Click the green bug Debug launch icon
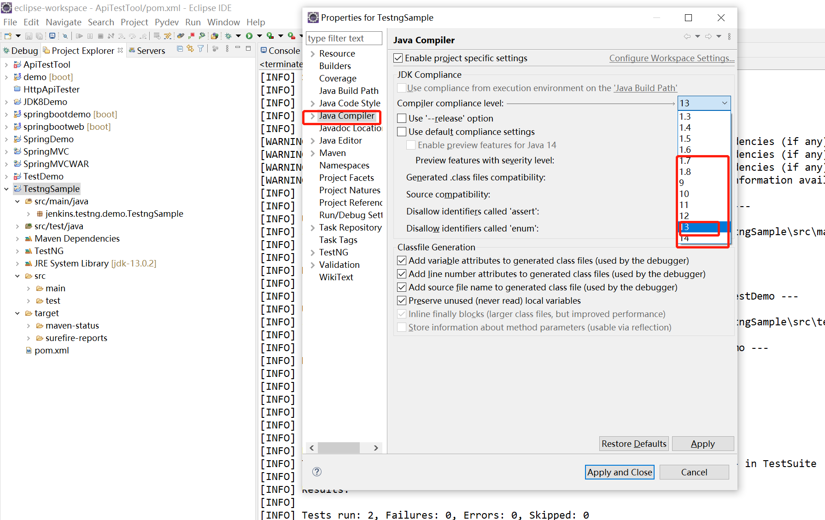 tap(228, 36)
